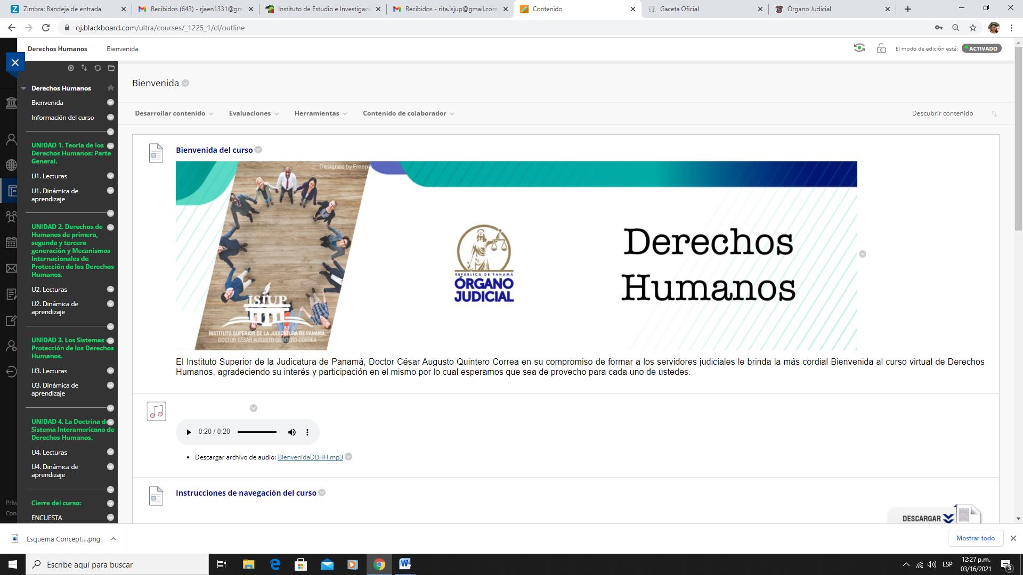Seek within the audio progress bar
The width and height of the screenshot is (1023, 575).
tap(257, 432)
